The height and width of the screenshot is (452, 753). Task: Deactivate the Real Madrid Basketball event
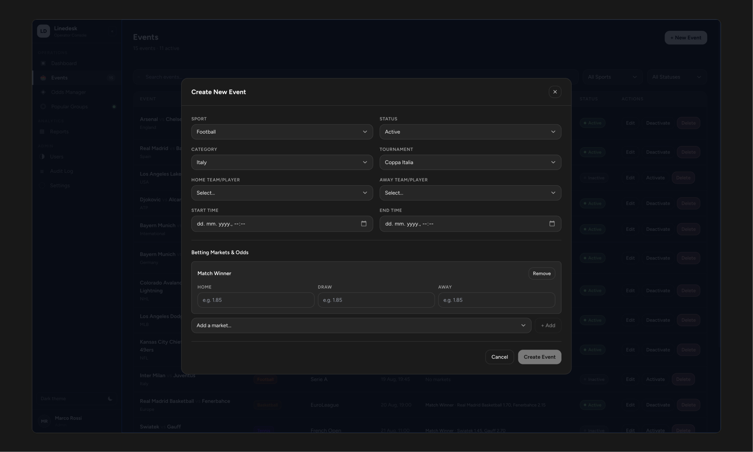[x=658, y=405]
